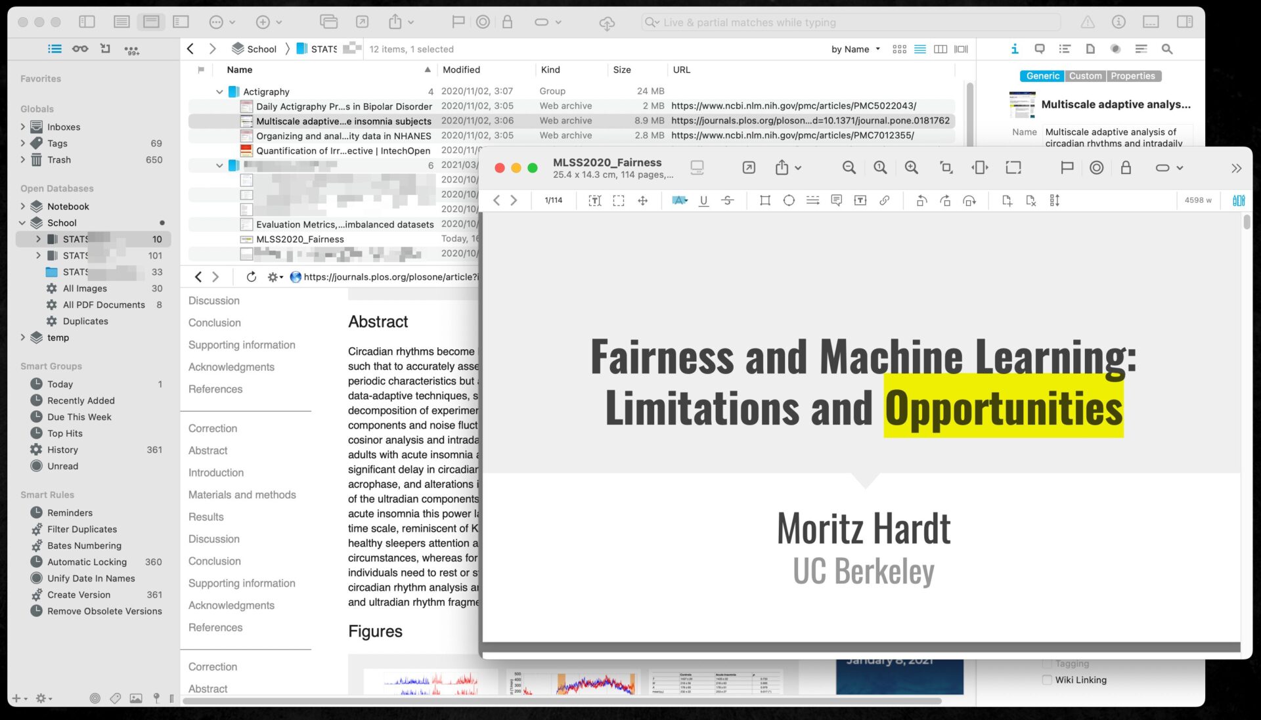Enable the Wiki Linking checkbox

tap(1047, 680)
